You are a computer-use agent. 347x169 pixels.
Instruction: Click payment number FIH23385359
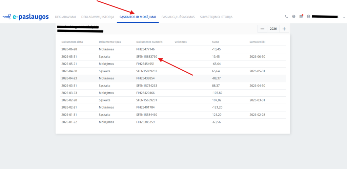tap(145, 122)
